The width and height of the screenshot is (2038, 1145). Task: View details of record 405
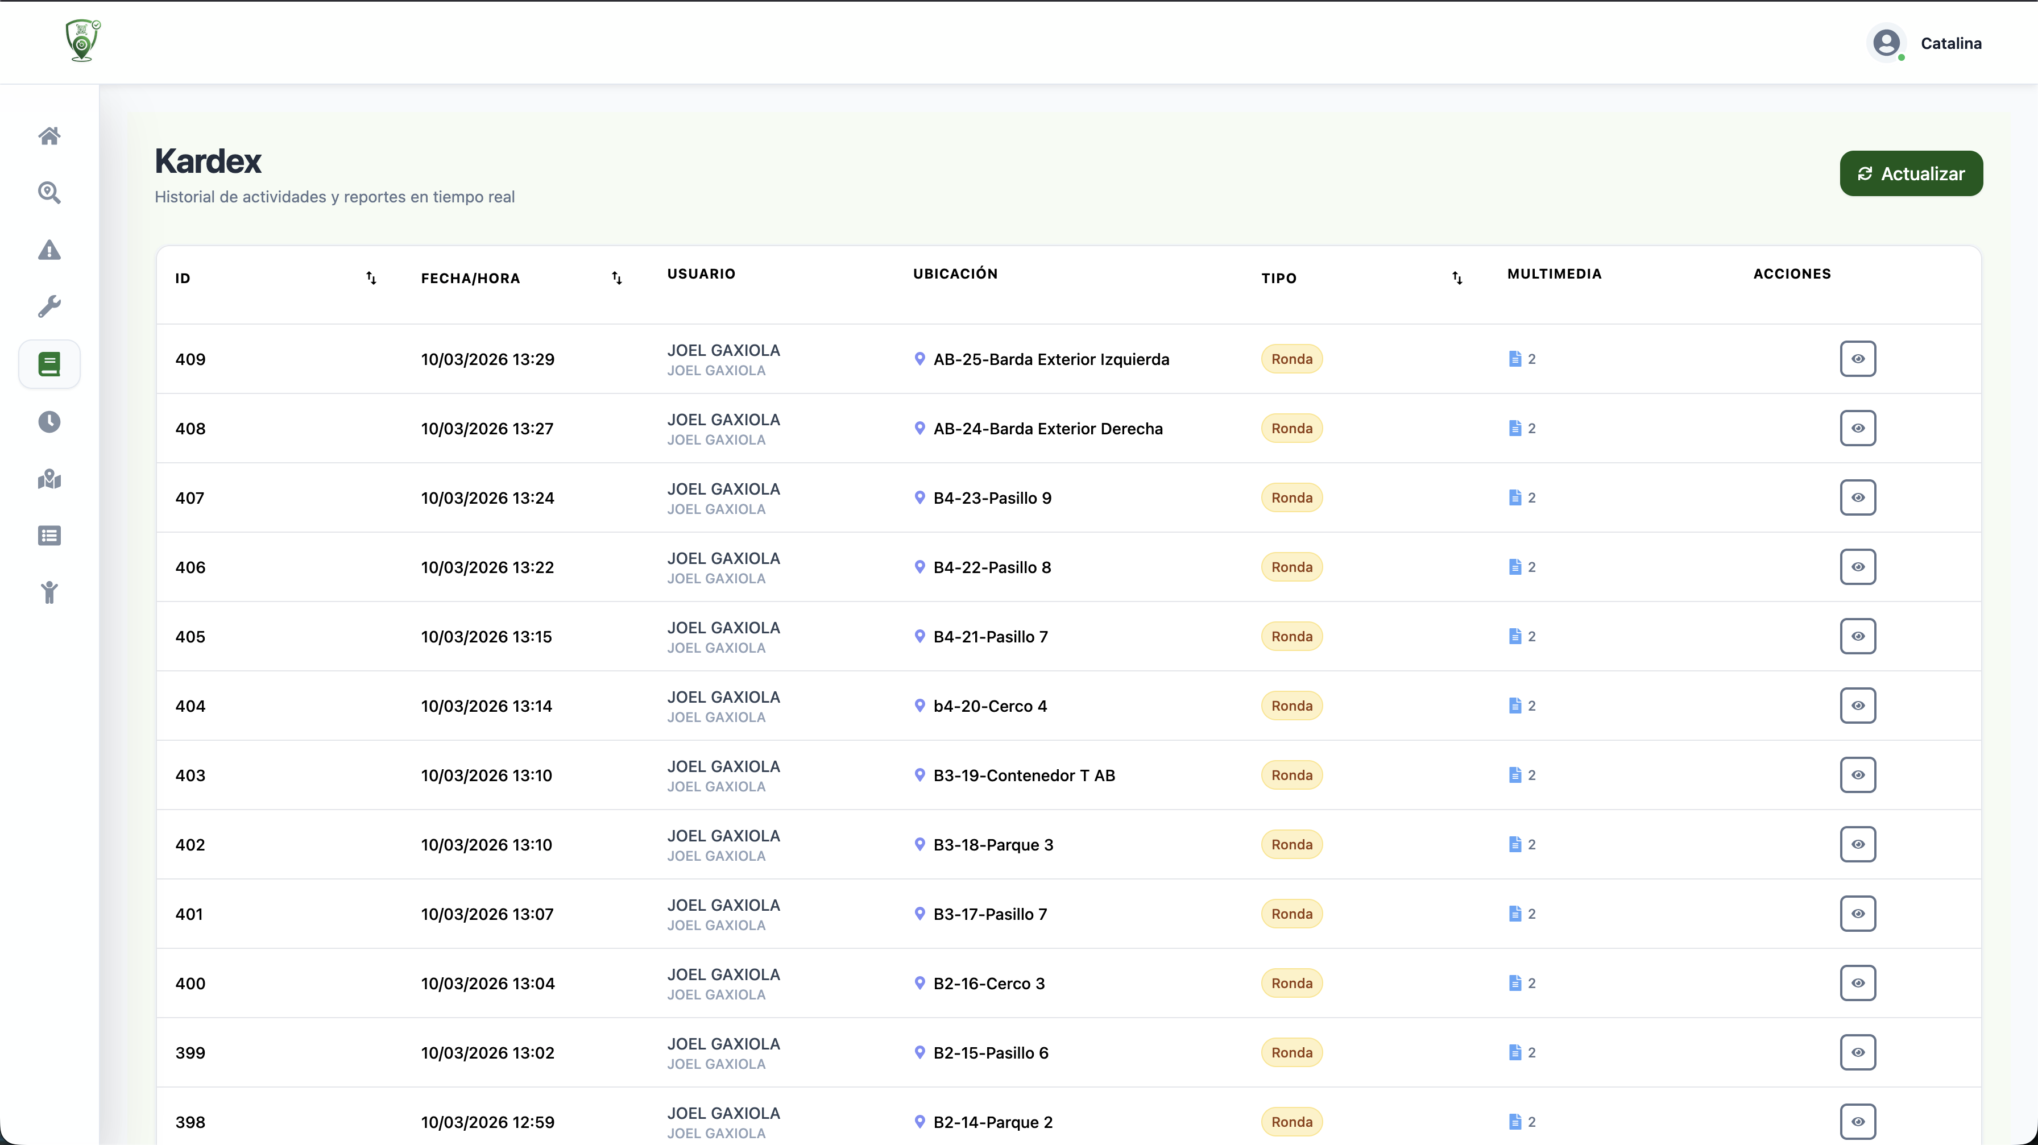coord(1857,637)
